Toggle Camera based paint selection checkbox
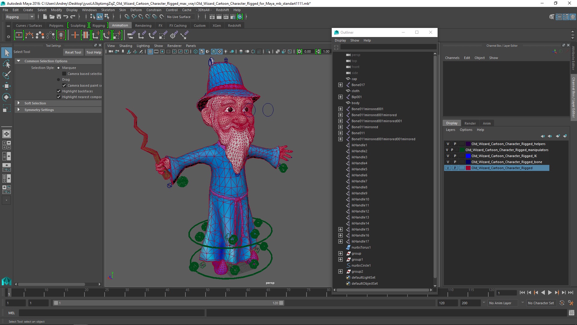The image size is (577, 325). click(64, 85)
